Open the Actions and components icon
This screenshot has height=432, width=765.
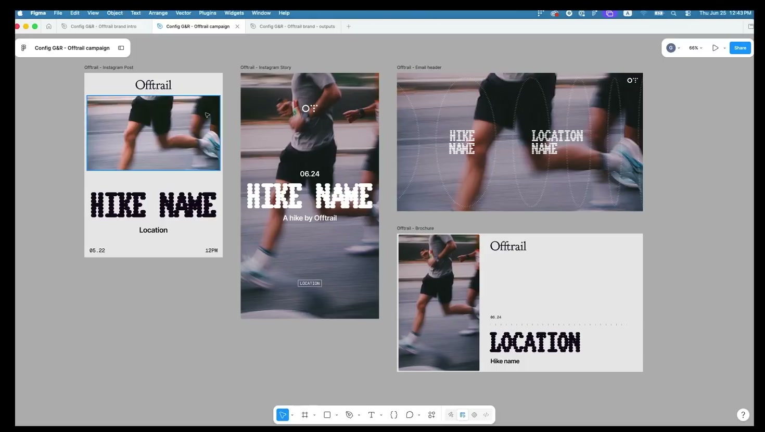(432, 415)
